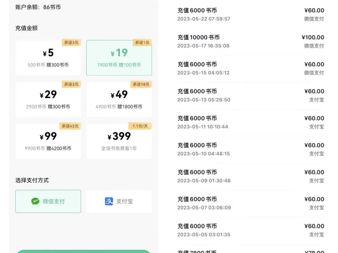Select the ¥29 recharge option
The height and width of the screenshot is (253, 338).
[x=48, y=99]
